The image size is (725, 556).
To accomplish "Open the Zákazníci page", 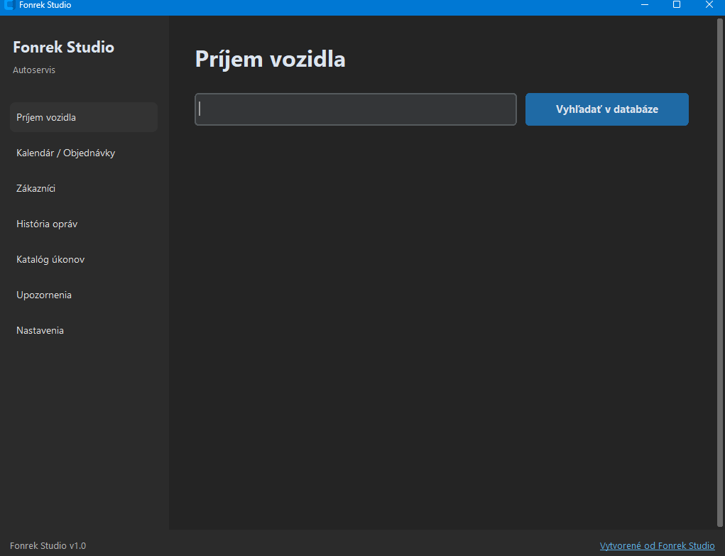I will pos(84,188).
